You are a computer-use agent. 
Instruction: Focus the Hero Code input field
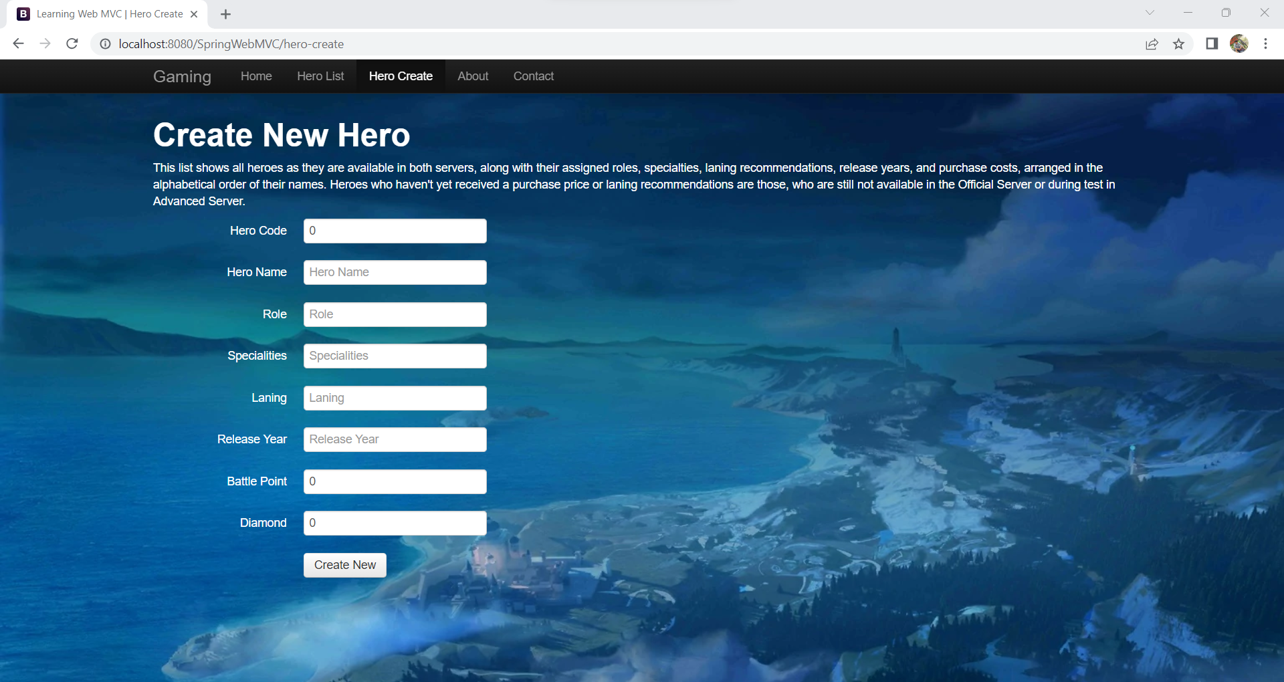point(395,231)
